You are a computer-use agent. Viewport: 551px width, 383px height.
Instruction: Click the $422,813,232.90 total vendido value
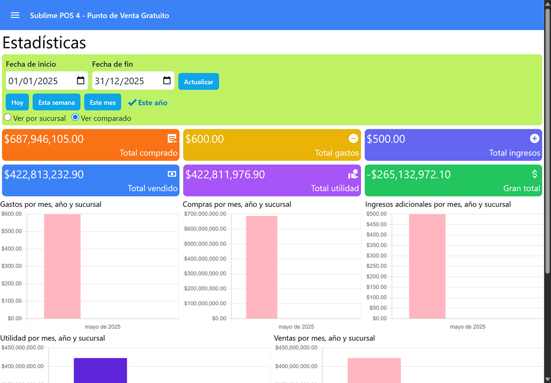coord(44,175)
